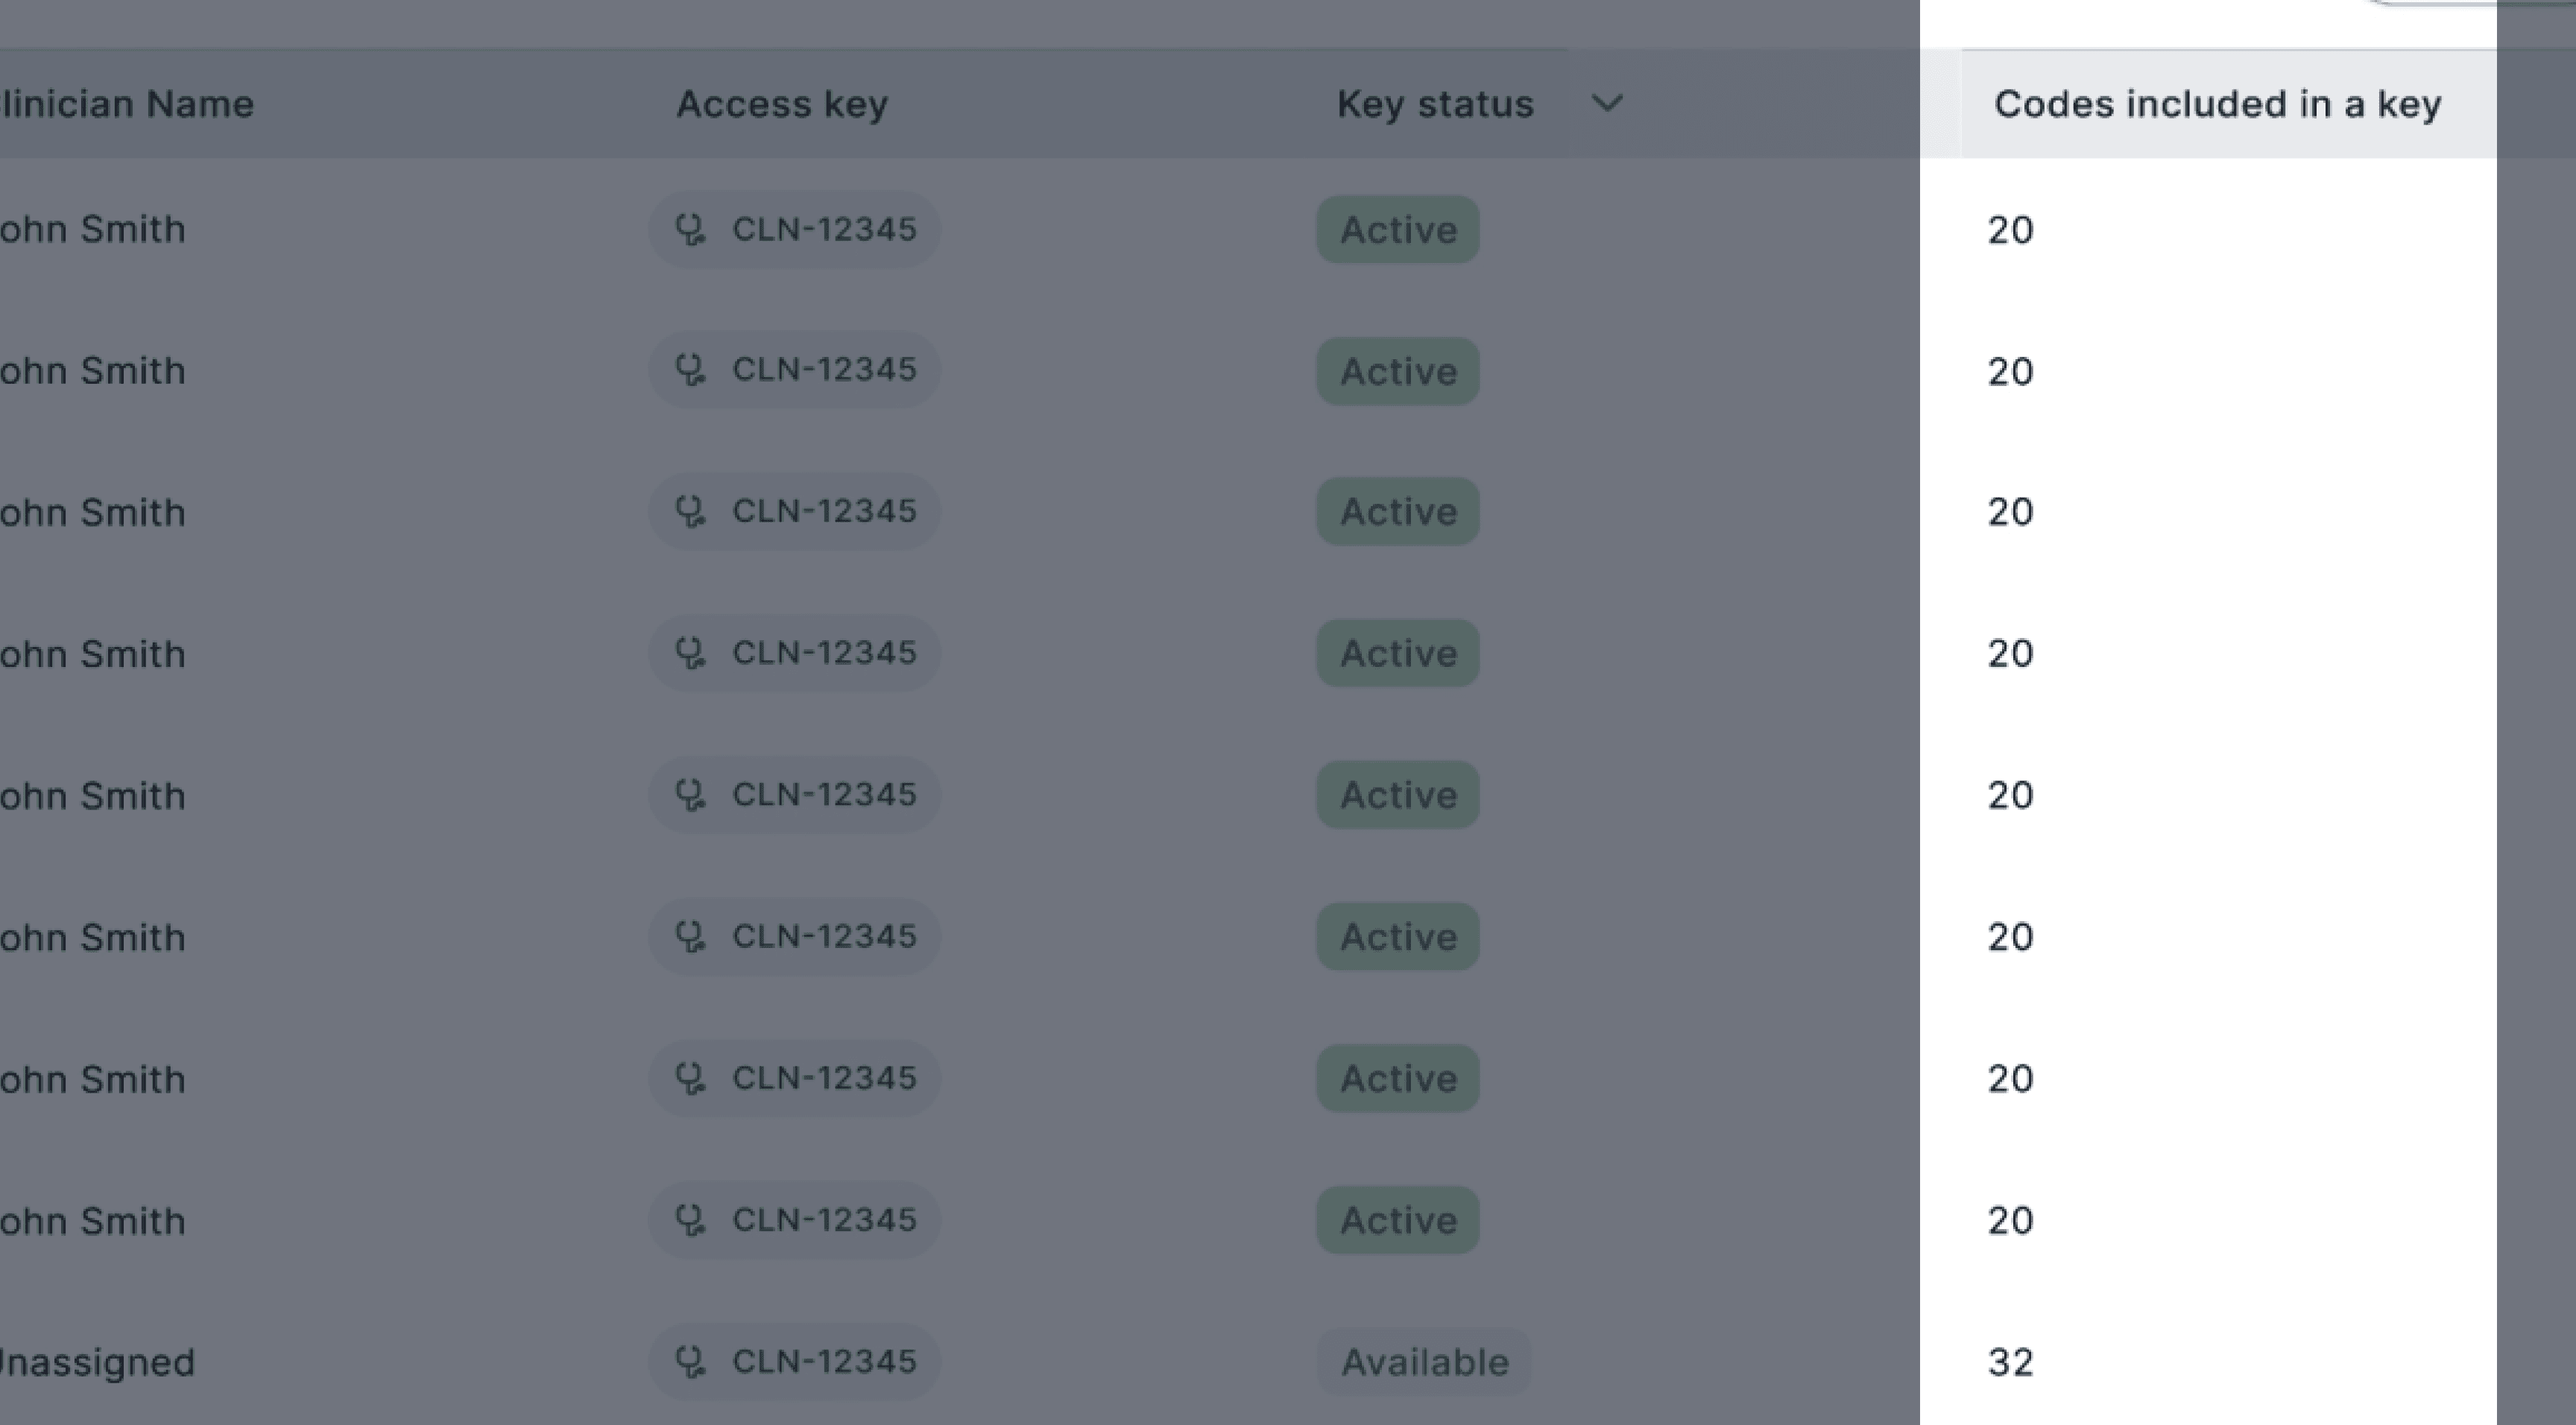The width and height of the screenshot is (2576, 1425).
Task: Select the Access key column header
Action: click(x=782, y=104)
